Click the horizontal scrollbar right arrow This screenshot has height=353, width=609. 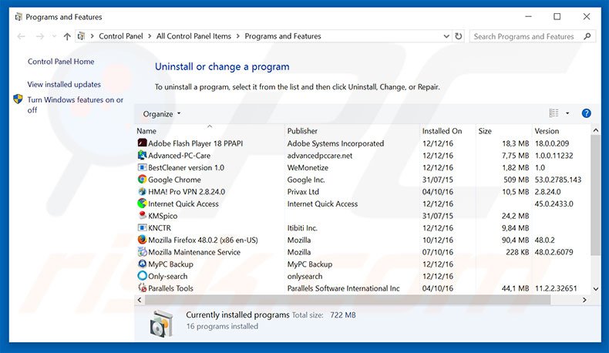(x=584, y=300)
